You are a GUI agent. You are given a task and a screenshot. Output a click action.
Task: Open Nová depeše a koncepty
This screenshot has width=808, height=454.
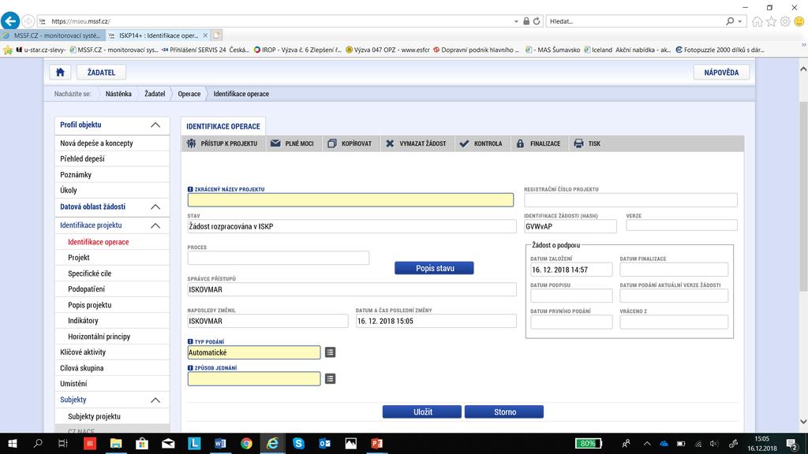(112, 143)
